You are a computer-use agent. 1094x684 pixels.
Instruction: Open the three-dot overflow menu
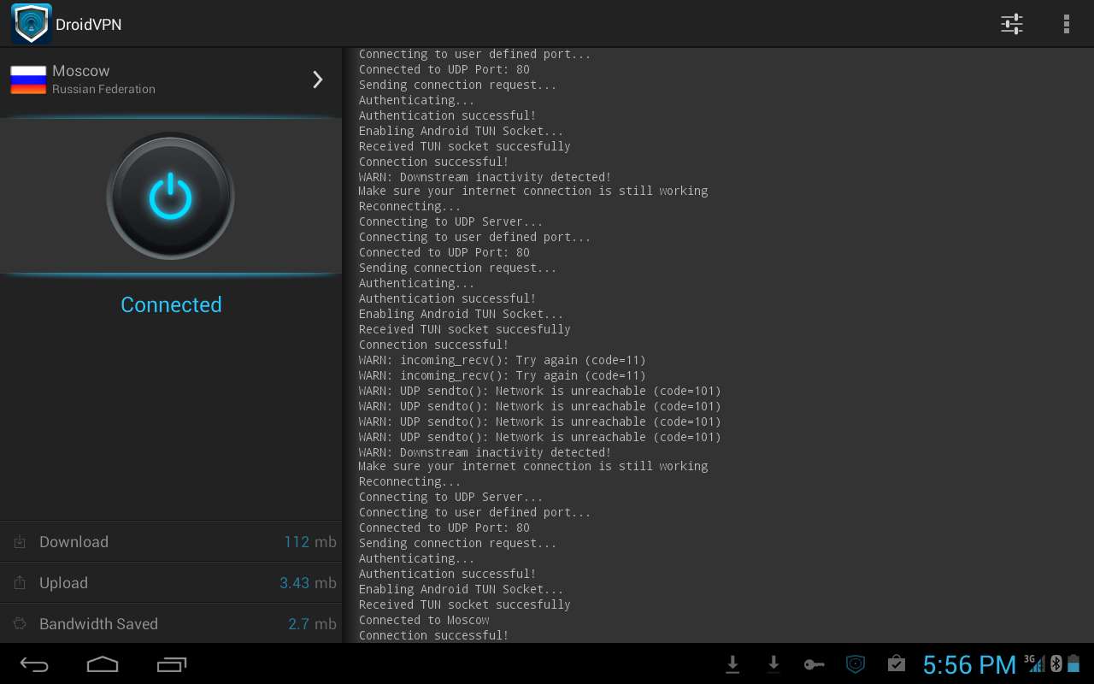[x=1066, y=24]
